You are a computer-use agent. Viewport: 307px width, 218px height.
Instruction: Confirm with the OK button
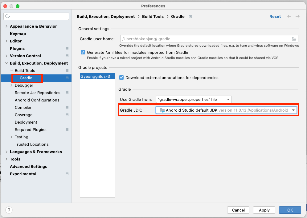pos(290,210)
